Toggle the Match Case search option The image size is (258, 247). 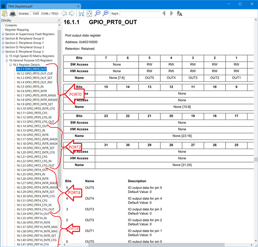[180, 14]
